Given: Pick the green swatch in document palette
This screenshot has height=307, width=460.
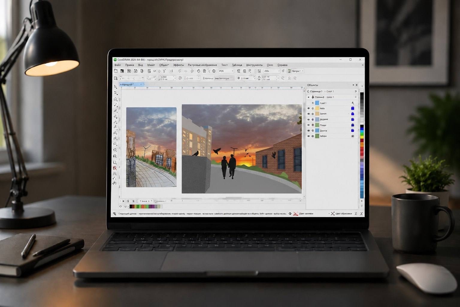Looking at the screenshot, I should tap(138, 206).
